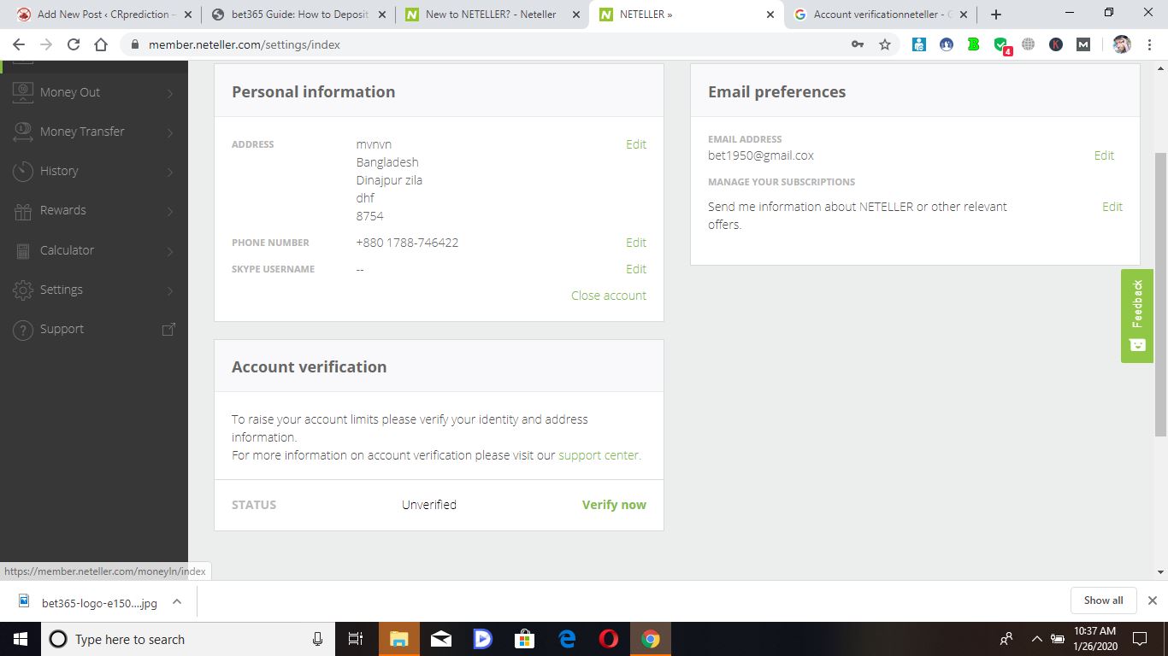Expand Money Out chevron arrow

pyautogui.click(x=170, y=93)
